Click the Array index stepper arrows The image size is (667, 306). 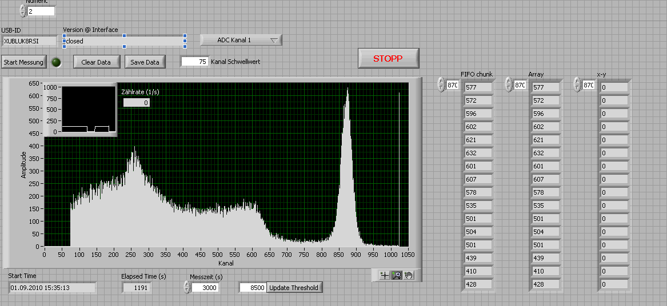coord(509,85)
